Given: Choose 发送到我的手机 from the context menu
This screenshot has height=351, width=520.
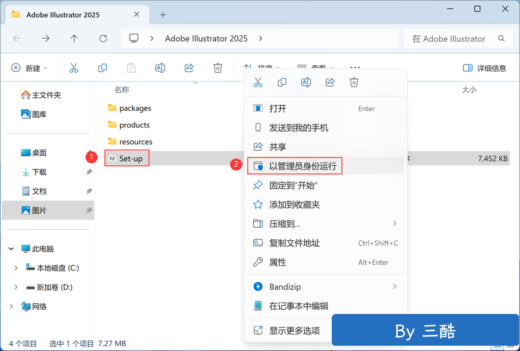Looking at the screenshot, I should 325,128.
